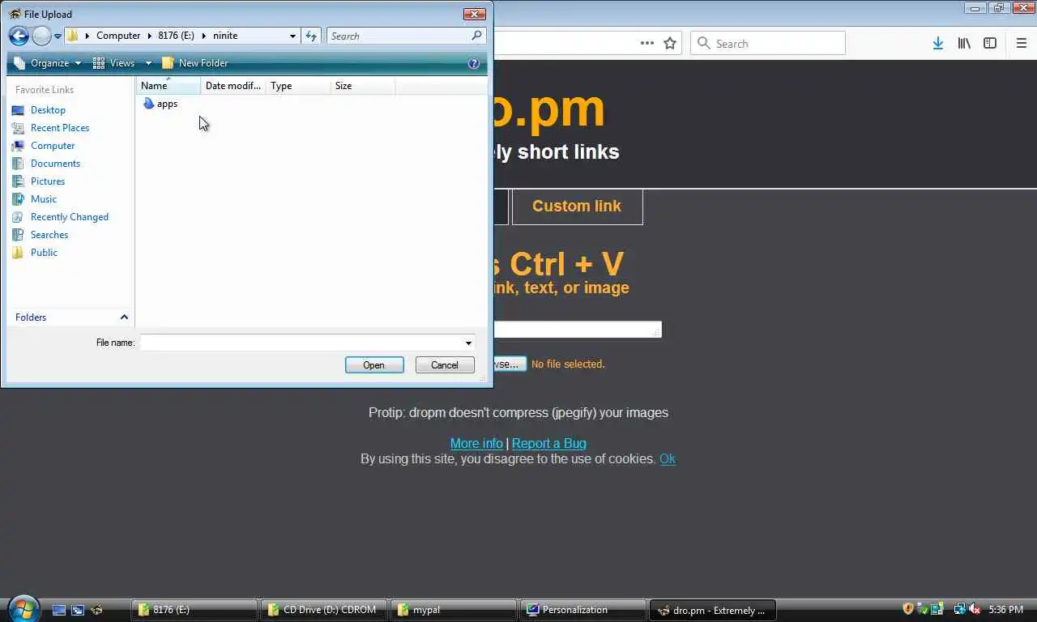Click the cookies Ok link
The height and width of the screenshot is (622, 1037).
[668, 459]
